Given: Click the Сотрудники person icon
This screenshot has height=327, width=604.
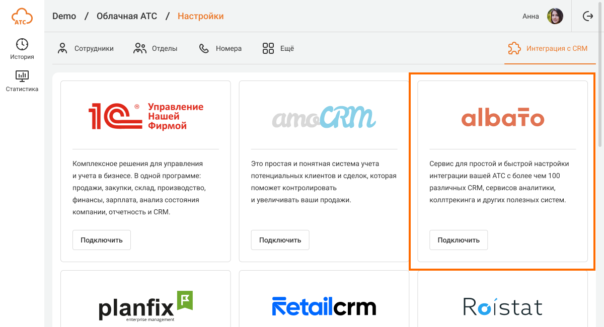Looking at the screenshot, I should coord(62,48).
